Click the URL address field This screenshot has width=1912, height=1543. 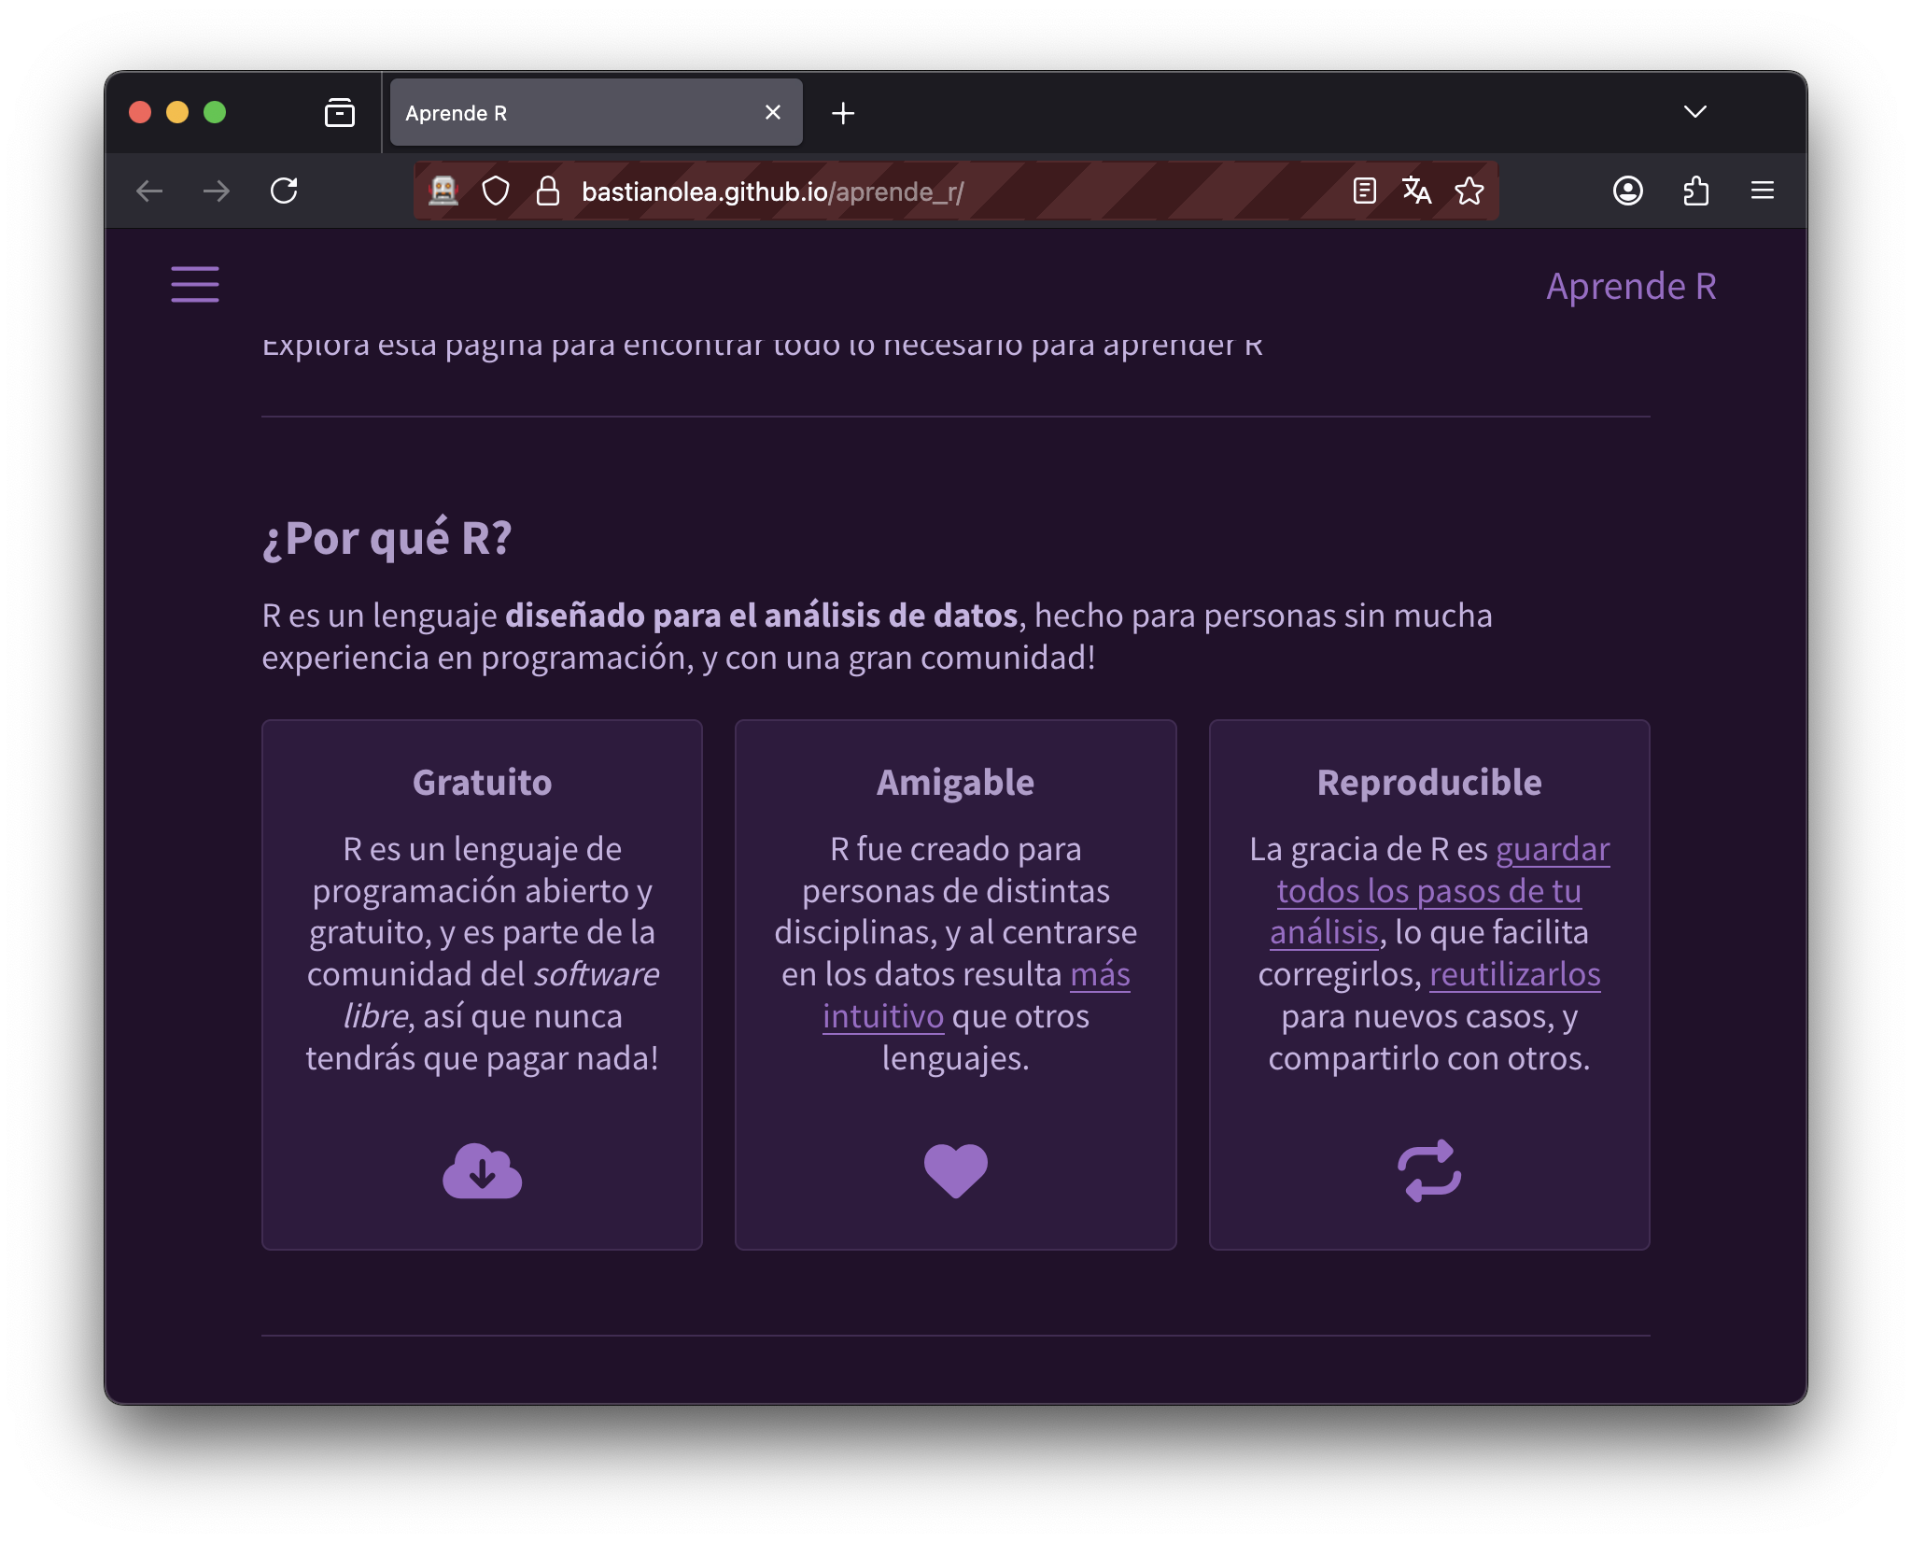point(934,191)
